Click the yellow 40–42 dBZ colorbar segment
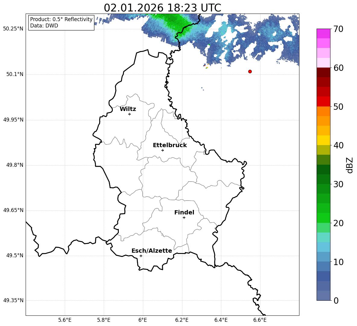The image size is (357, 326). 323,140
